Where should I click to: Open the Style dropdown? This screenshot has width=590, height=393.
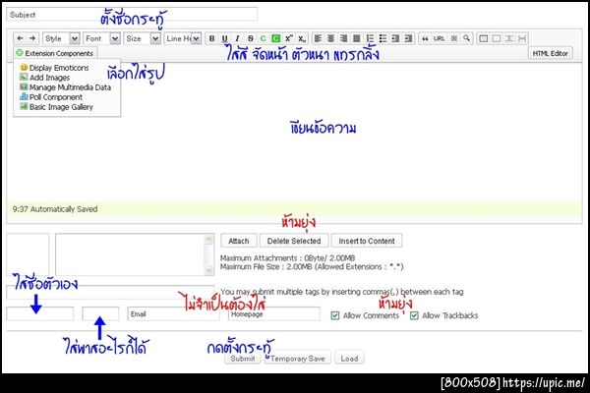(x=61, y=38)
